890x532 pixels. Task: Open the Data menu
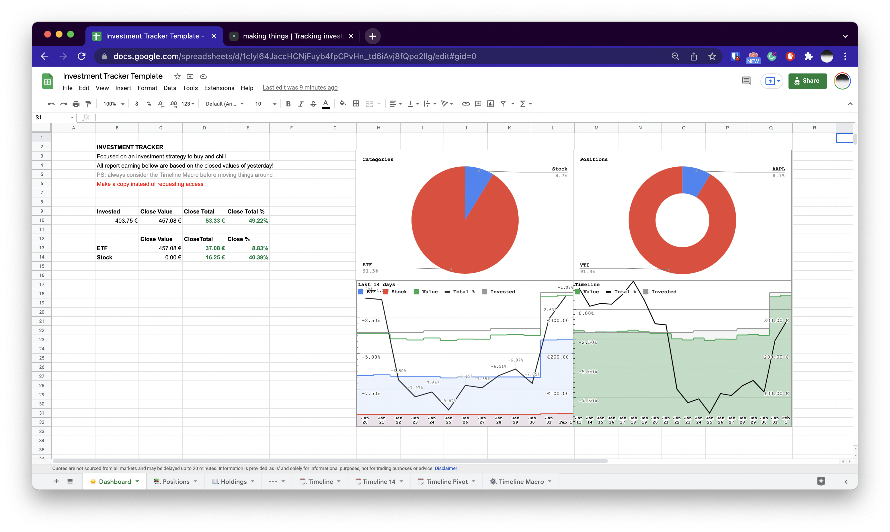pos(170,88)
